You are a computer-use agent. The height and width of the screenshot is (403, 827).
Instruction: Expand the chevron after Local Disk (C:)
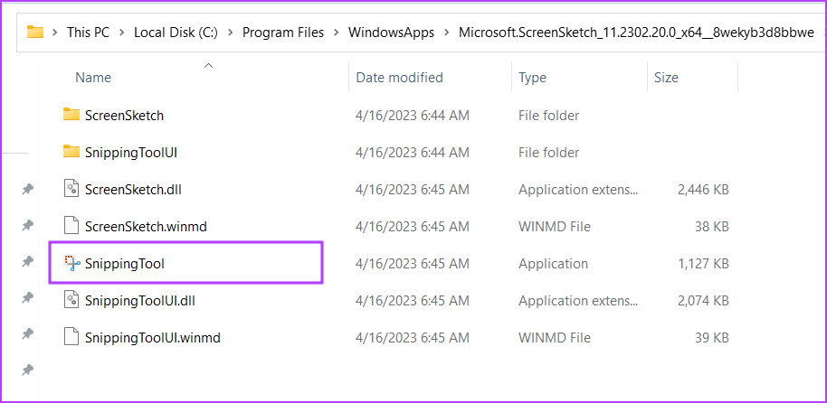pos(230,33)
